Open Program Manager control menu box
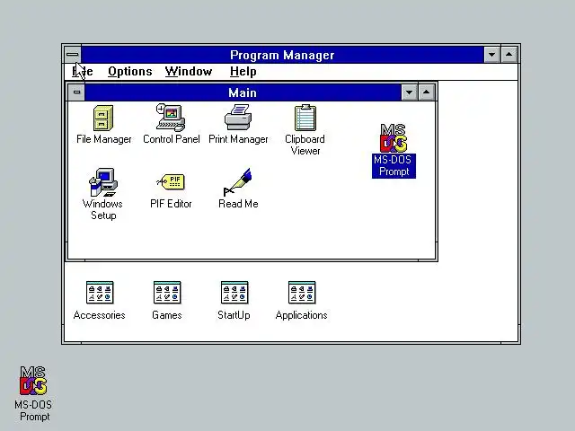This screenshot has height=431, width=575. click(x=73, y=55)
